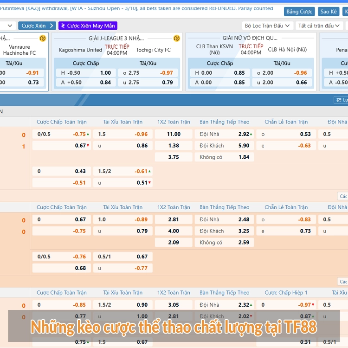Click the lightning icon on Cược Xiên May Mắn
This screenshot has height=348, width=348.
63,26
